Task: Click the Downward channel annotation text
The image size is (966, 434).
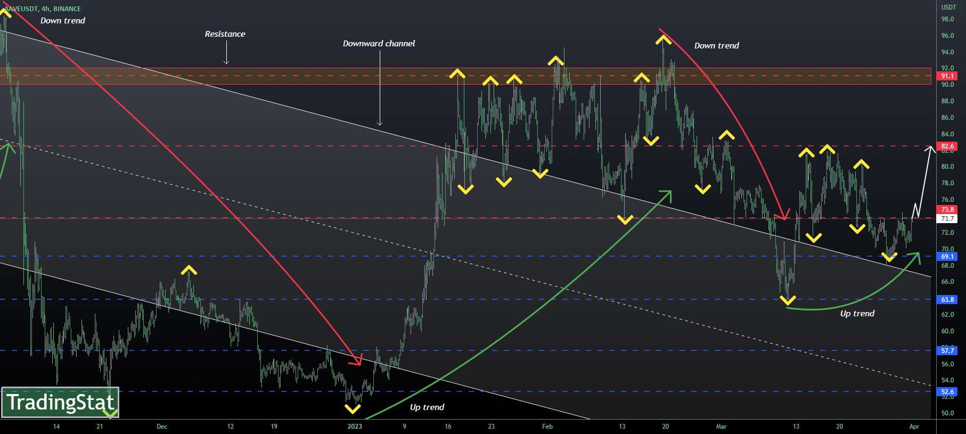Action: click(x=379, y=44)
